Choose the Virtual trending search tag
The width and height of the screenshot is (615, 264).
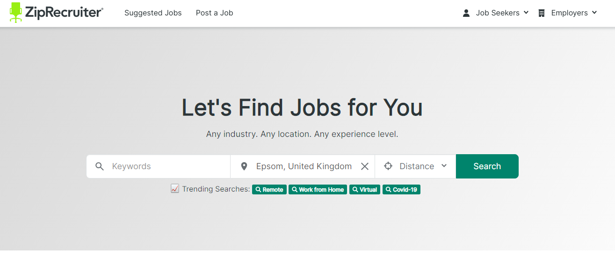point(365,190)
